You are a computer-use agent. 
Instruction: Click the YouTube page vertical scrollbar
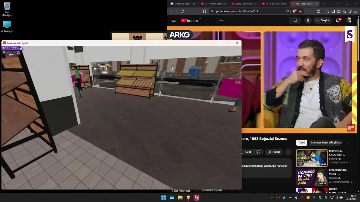point(358,39)
